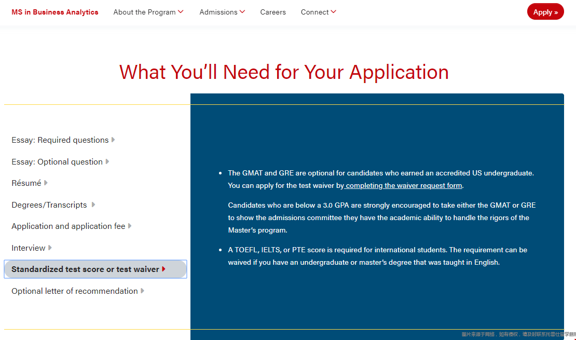Click the What You'll Need for Your Application heading

(284, 72)
